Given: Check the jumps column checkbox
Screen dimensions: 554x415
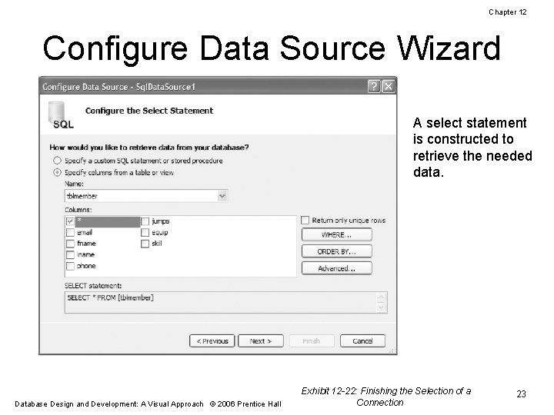Looking at the screenshot, I should click(145, 221).
